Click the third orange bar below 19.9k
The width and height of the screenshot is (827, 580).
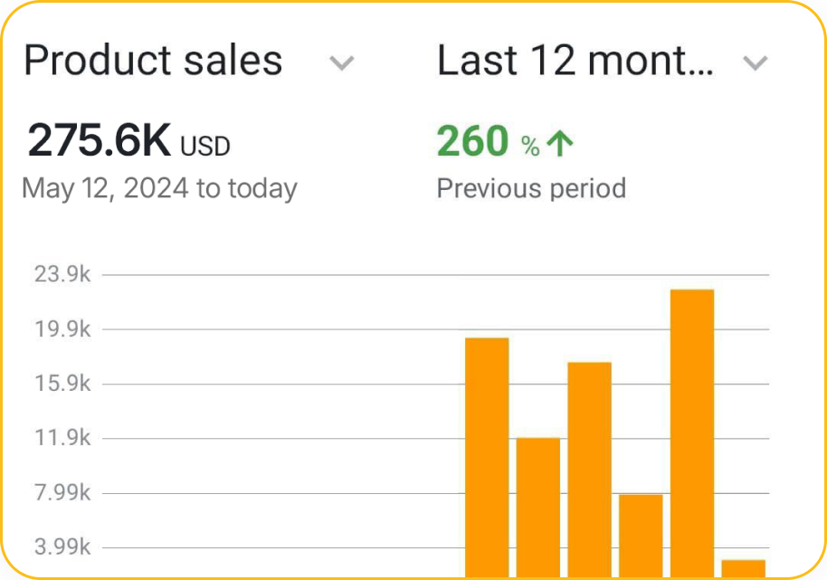click(x=590, y=470)
